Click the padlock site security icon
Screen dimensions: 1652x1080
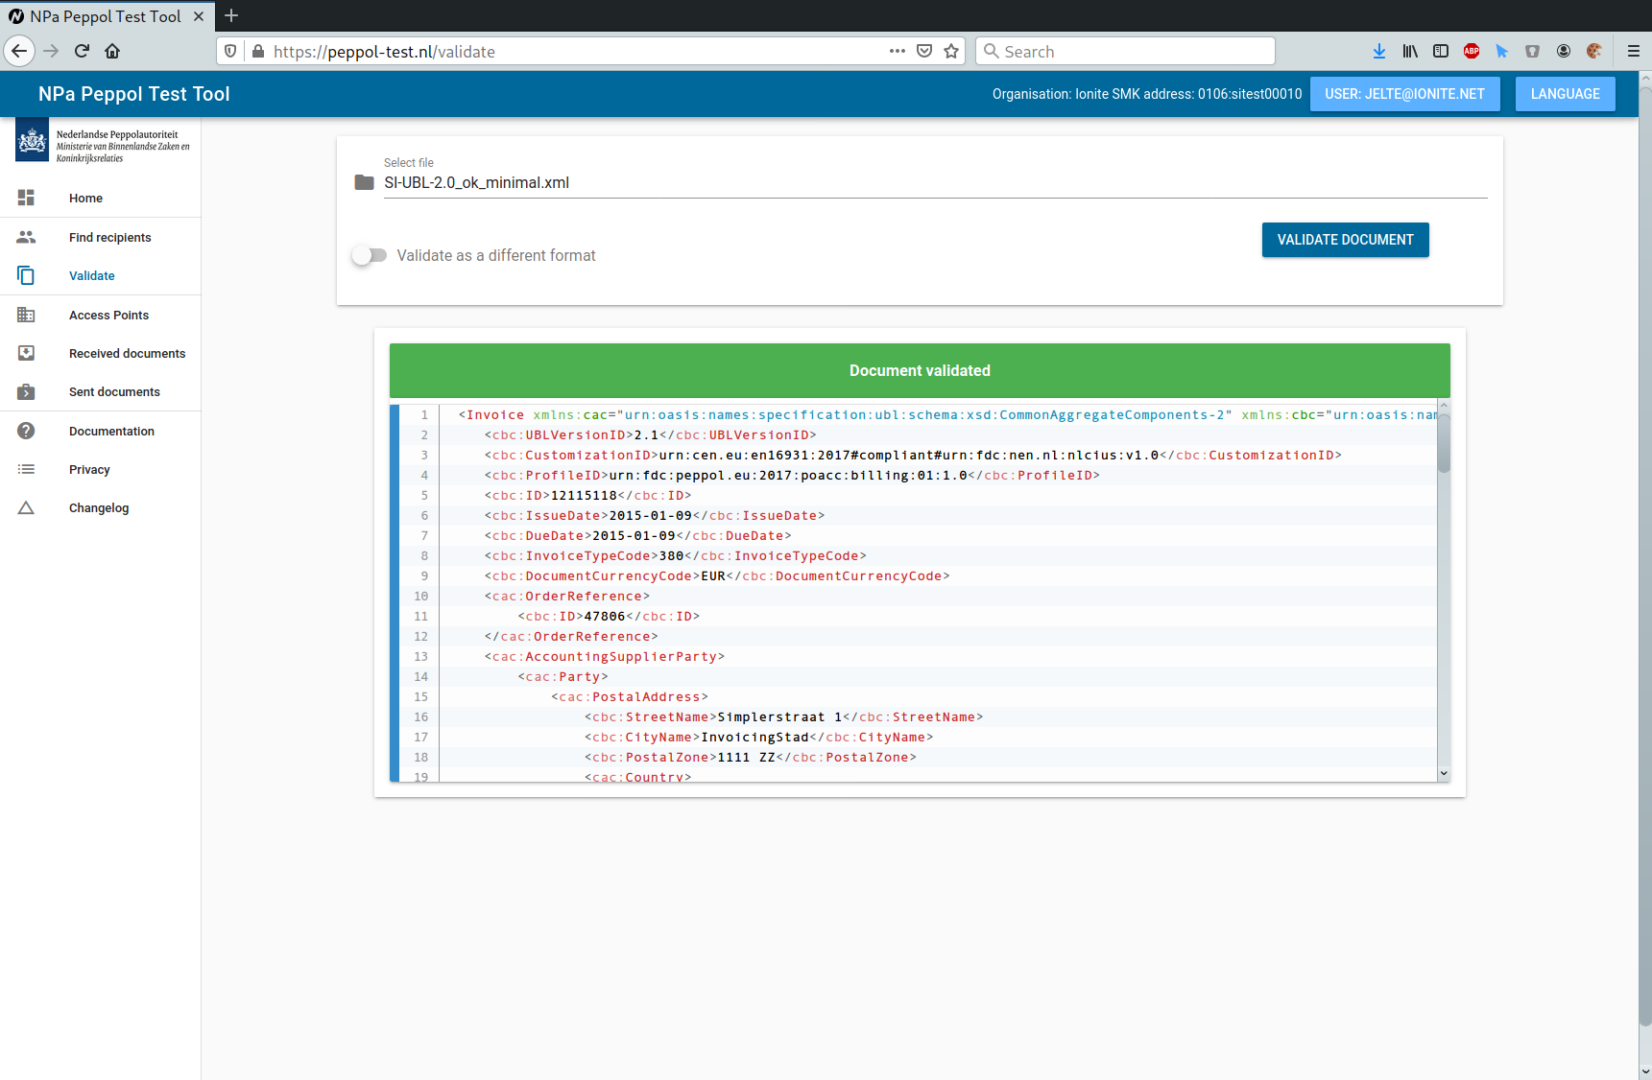pos(257,51)
